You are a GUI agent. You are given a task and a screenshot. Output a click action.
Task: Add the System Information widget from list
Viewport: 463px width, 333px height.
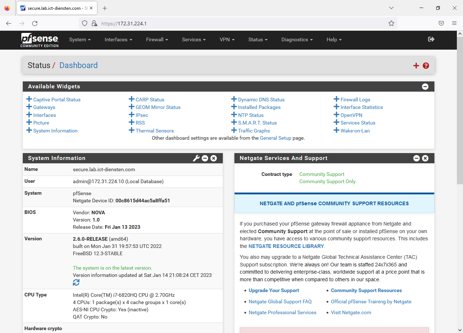(x=52, y=131)
